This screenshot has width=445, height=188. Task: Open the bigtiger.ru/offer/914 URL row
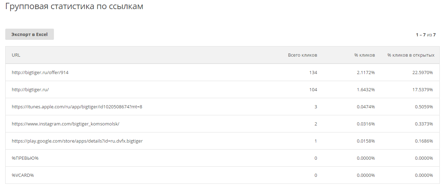tap(40, 73)
